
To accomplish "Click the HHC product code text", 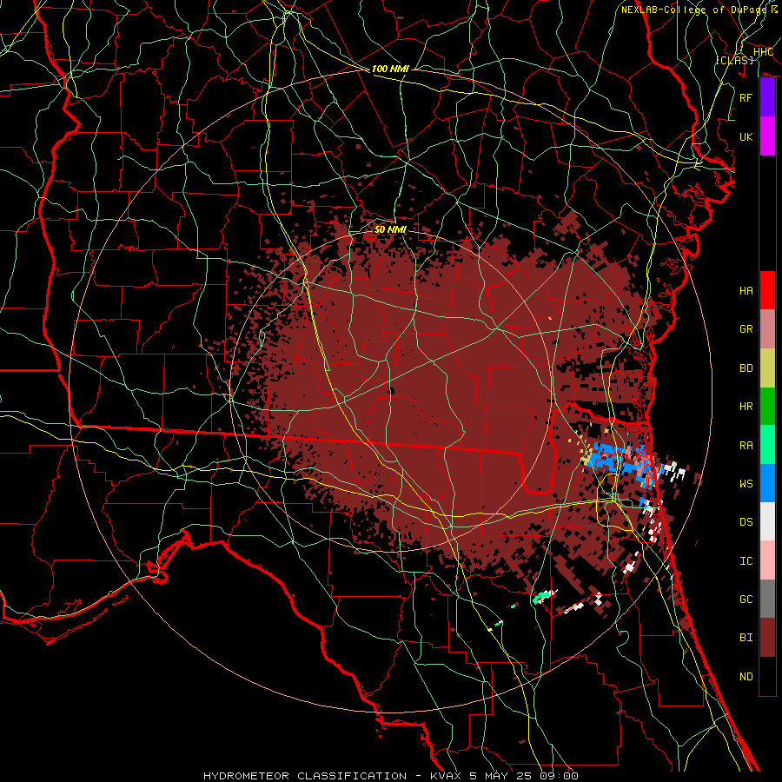I will 763,52.
